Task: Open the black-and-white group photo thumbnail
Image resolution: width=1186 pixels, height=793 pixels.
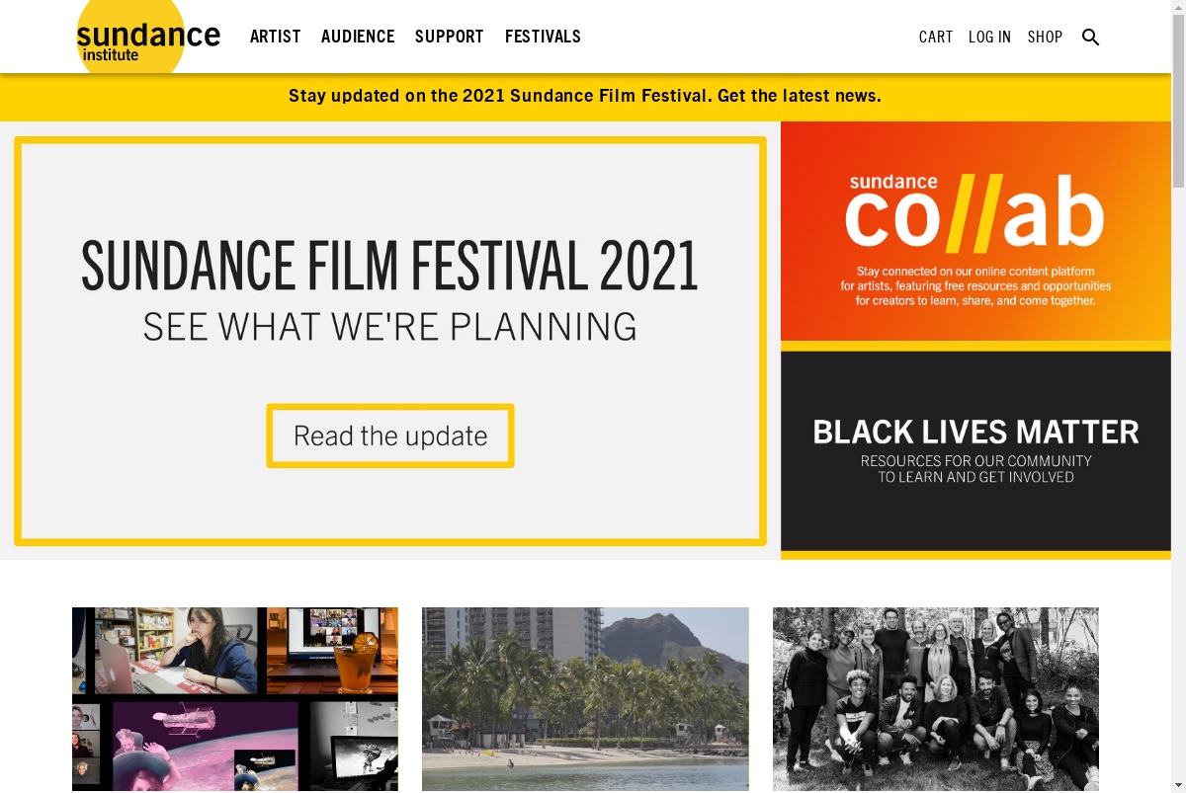Action: [x=936, y=699]
